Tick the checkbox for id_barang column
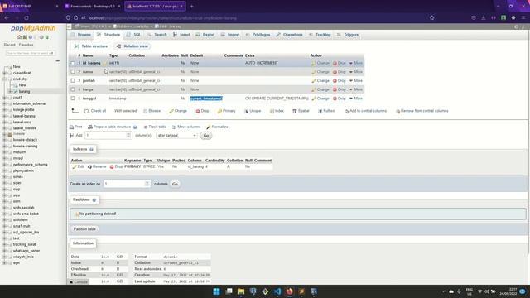Viewport: 530px width, 298px height. [x=73, y=63]
